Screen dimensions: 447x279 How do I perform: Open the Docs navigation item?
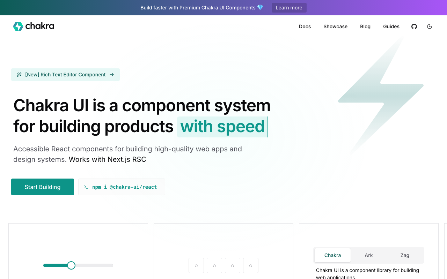point(305,26)
